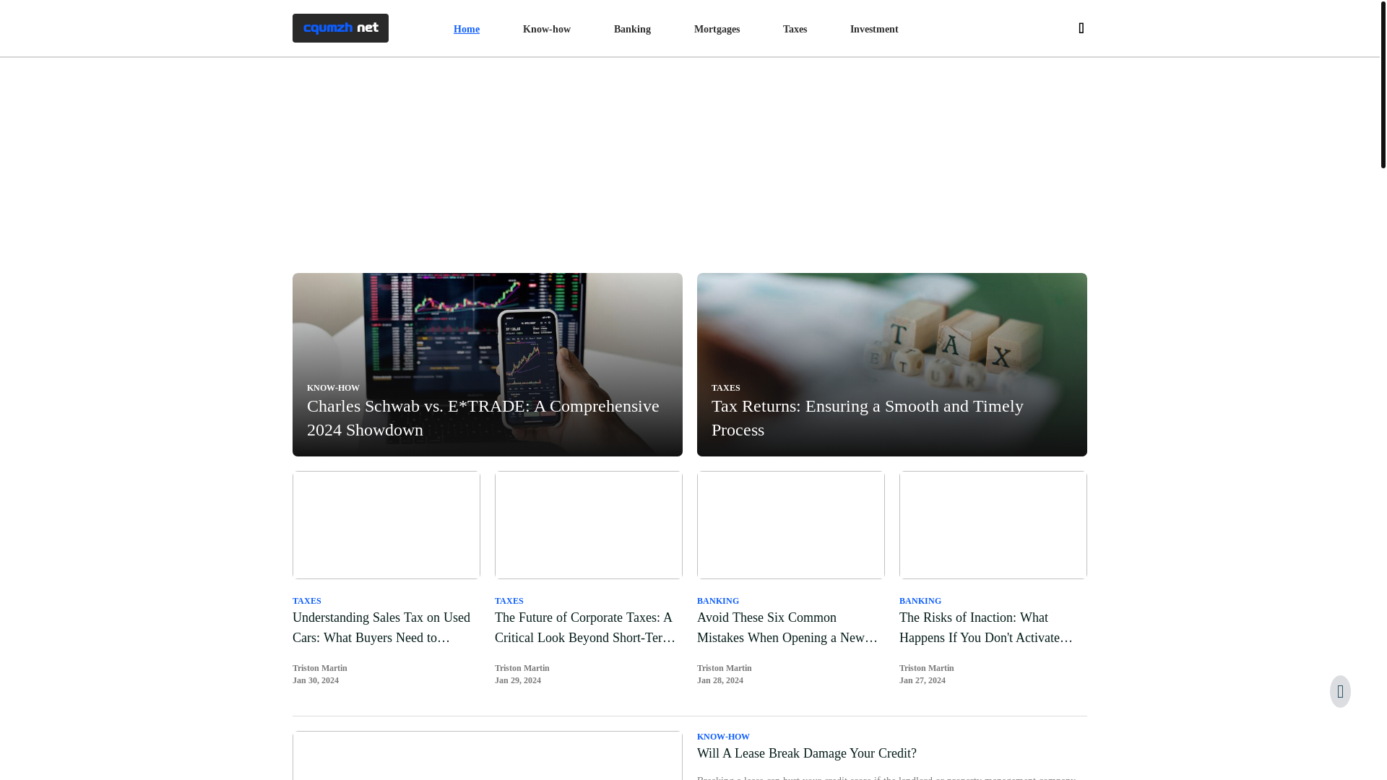Click author Triston Martin under Used Cars article

320,668
